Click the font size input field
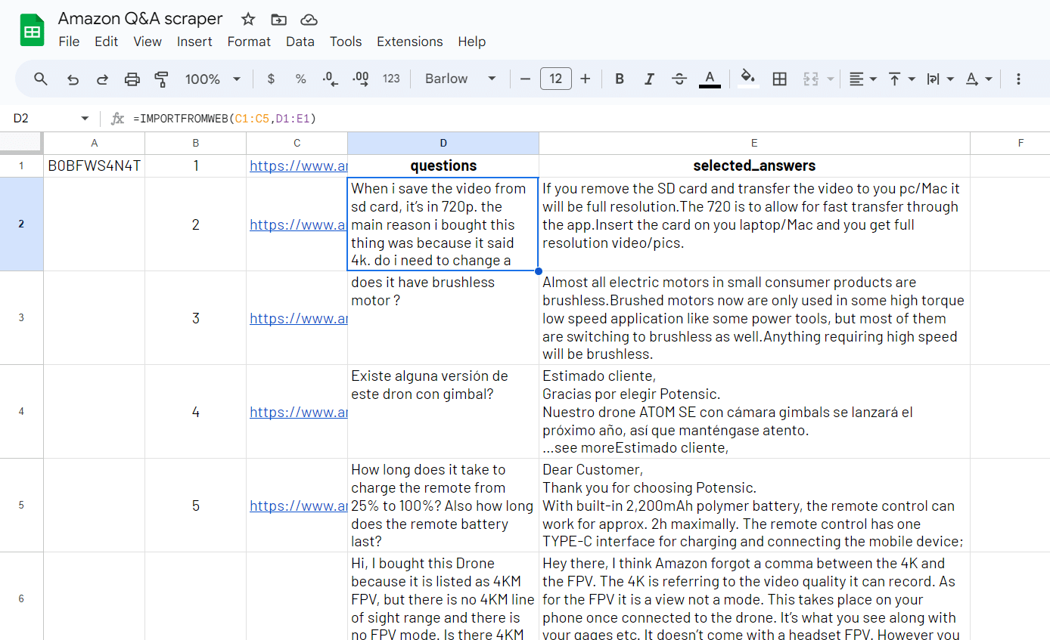This screenshot has width=1050, height=640. [555, 79]
